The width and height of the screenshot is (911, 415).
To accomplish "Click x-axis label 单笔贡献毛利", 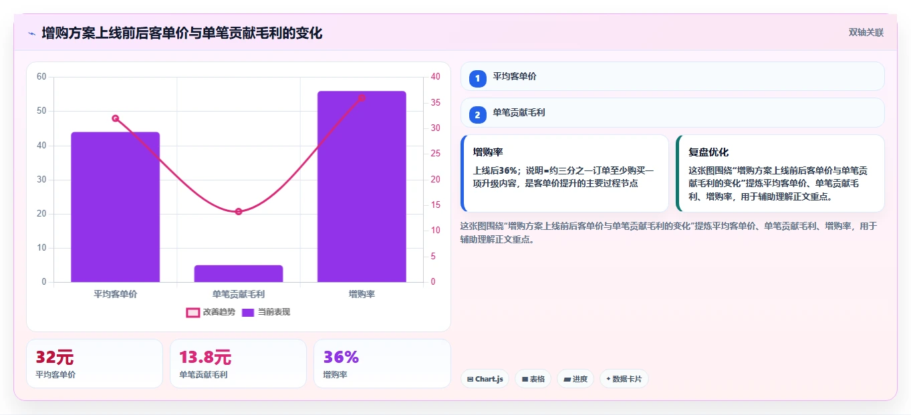I will (239, 294).
